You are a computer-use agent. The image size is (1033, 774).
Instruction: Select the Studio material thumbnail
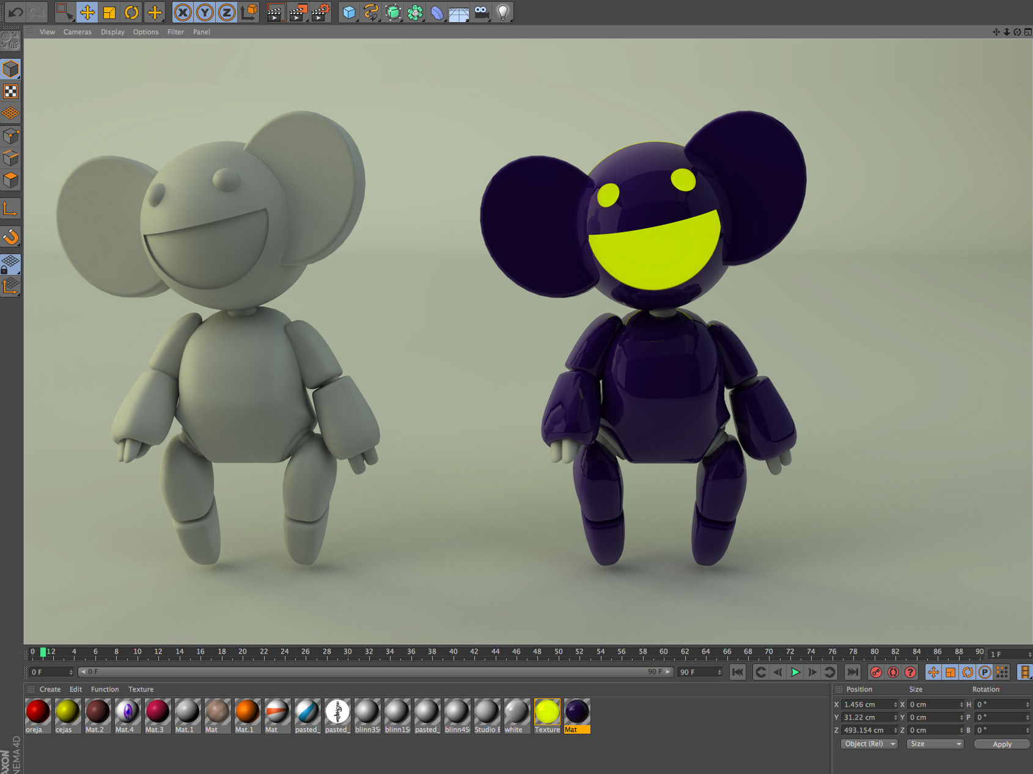click(487, 712)
